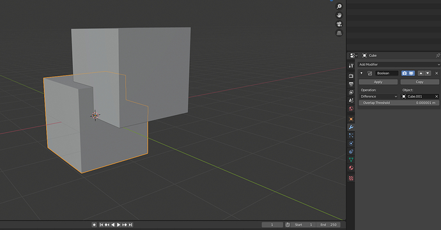Open the Object Data mesh tab
Image resolution: width=441 pixels, height=230 pixels.
(351, 160)
